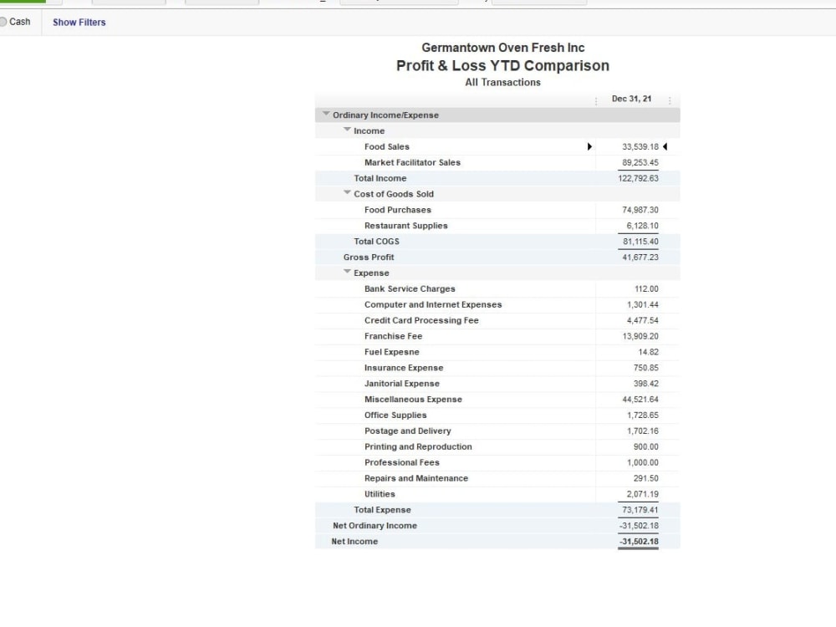Viewport: 836px width, 627px height.
Task: Collapse the Ordinary Income/Expense section triangle
Action: tap(326, 115)
